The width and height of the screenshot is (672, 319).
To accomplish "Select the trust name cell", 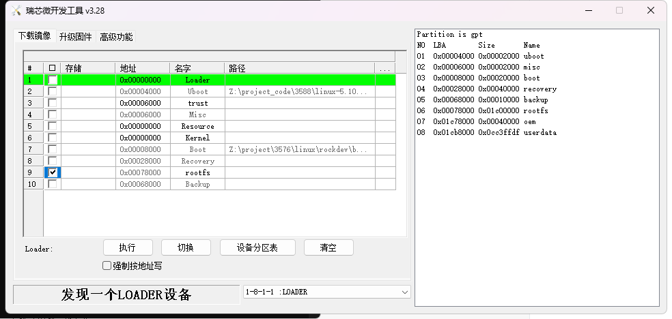I will 197,103.
